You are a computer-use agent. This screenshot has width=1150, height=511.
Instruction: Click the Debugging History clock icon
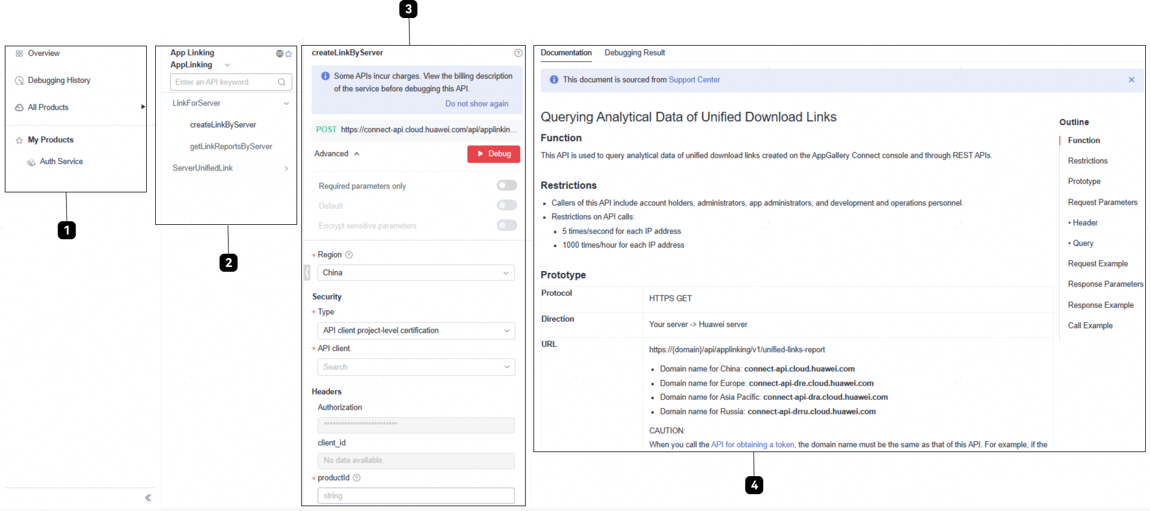point(19,81)
